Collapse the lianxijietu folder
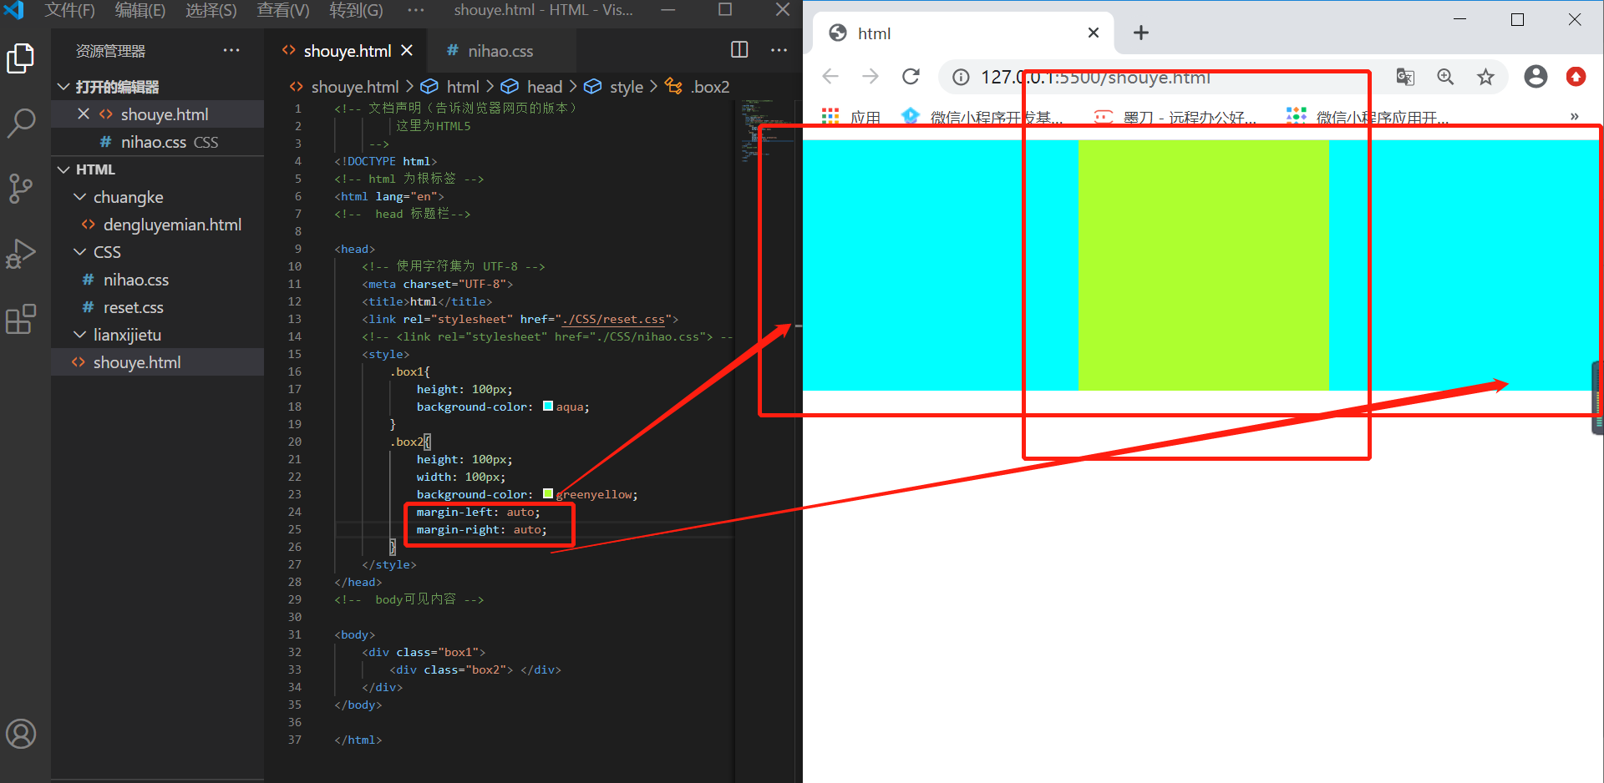 coord(80,335)
